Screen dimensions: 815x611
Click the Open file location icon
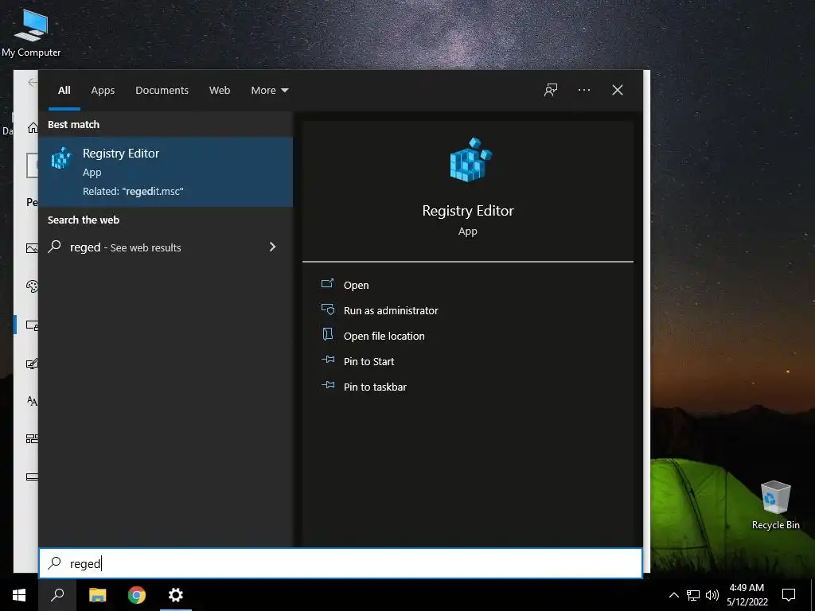click(x=327, y=334)
